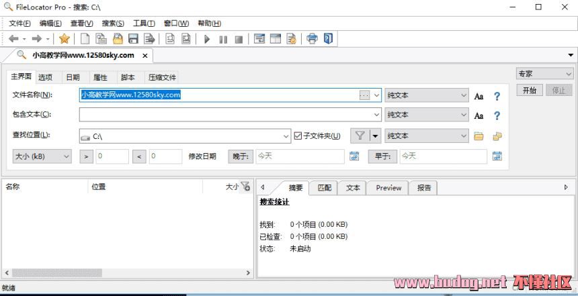Open the 大小 (kB) unit dropdown
The width and height of the screenshot is (578, 296).
42,156
